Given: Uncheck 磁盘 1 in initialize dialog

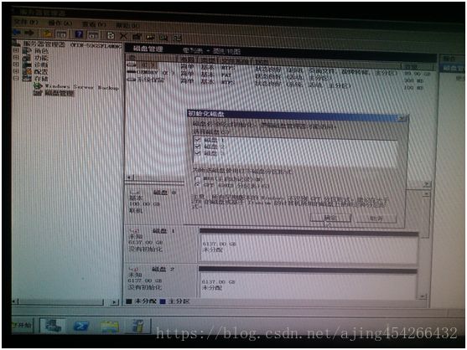Looking at the screenshot, I should 197,139.
